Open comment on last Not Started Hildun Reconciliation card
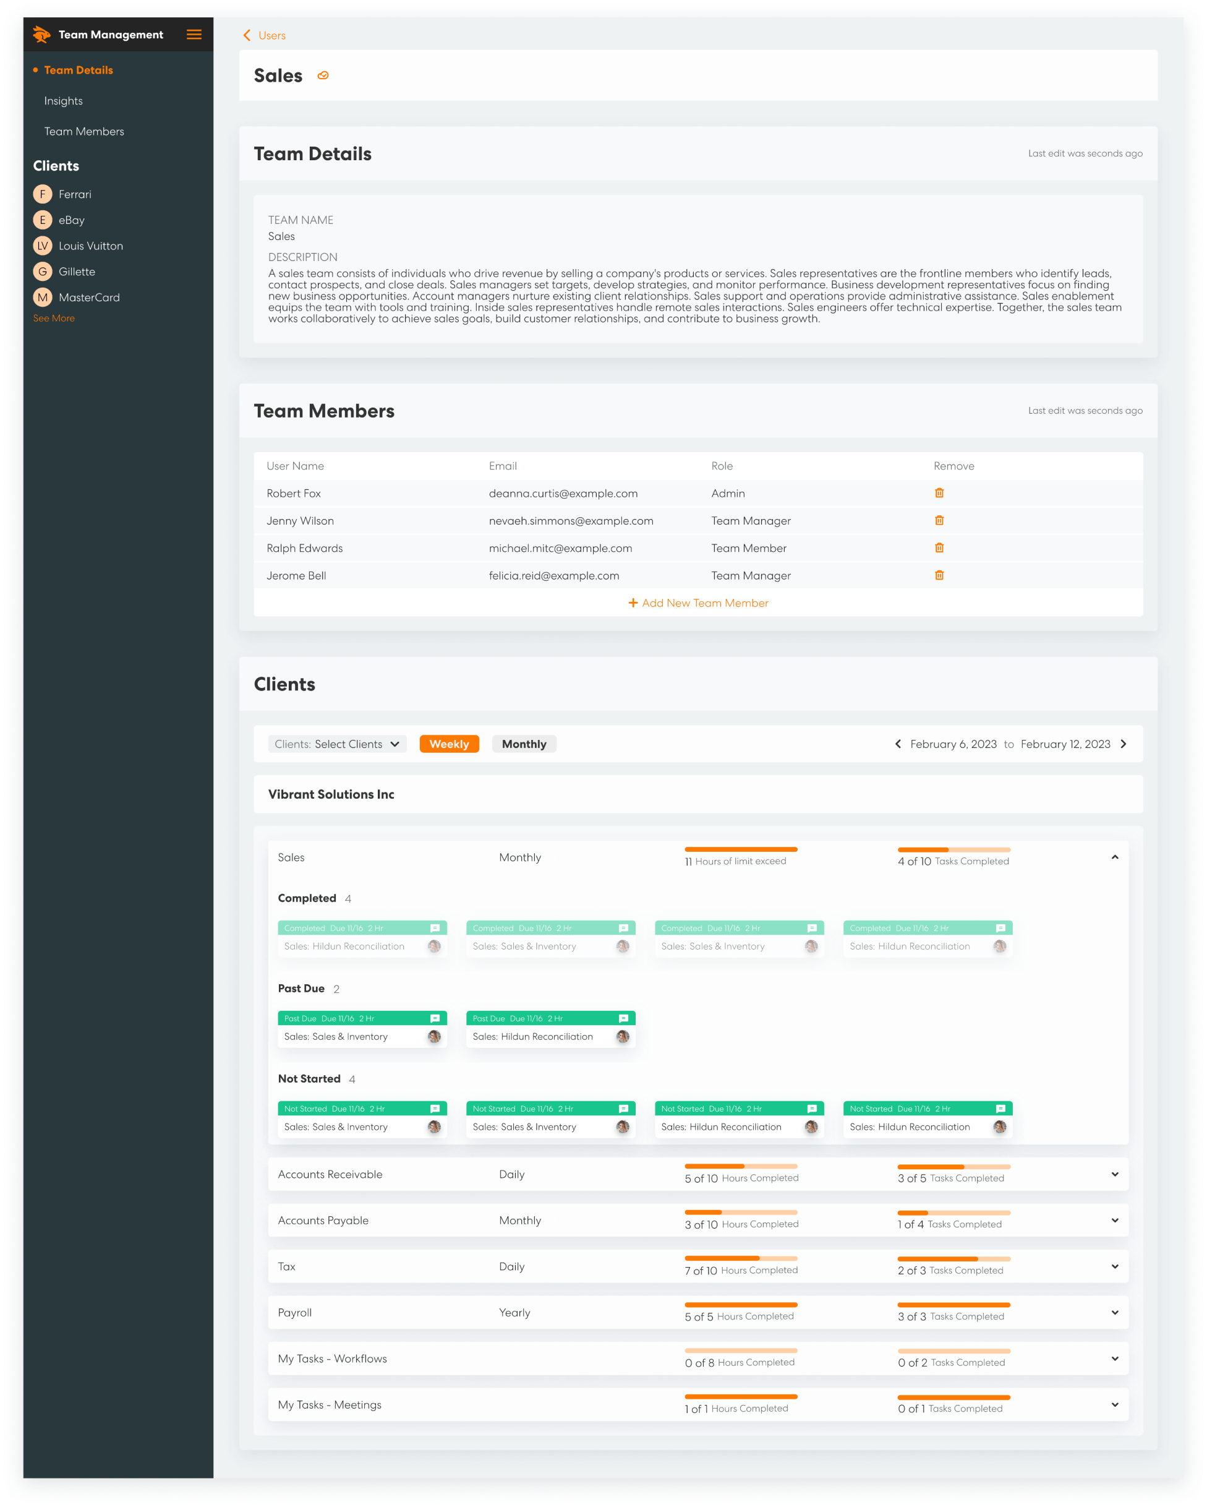 (1000, 1109)
